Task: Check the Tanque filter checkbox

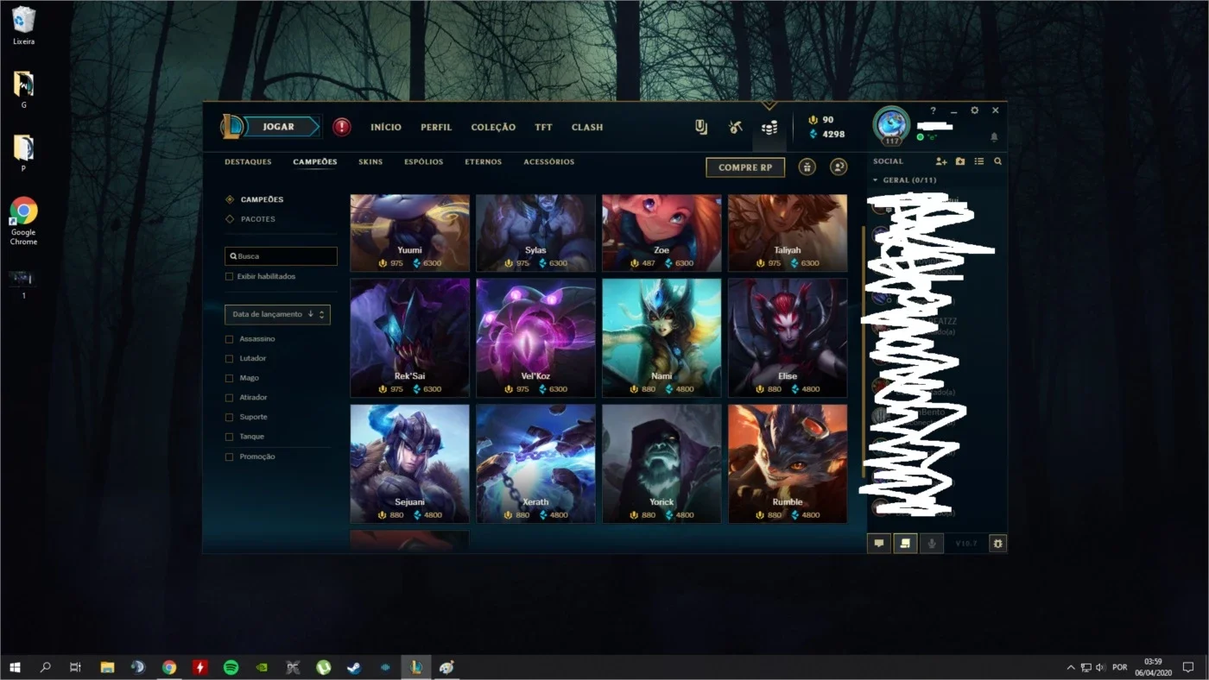Action: [x=229, y=437]
